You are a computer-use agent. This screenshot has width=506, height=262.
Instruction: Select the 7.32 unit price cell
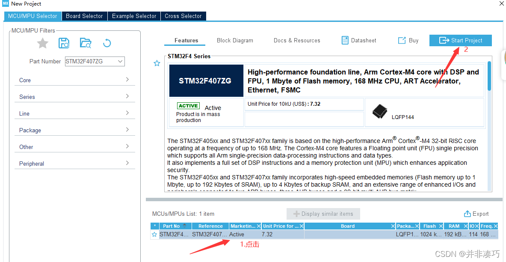[283, 235]
